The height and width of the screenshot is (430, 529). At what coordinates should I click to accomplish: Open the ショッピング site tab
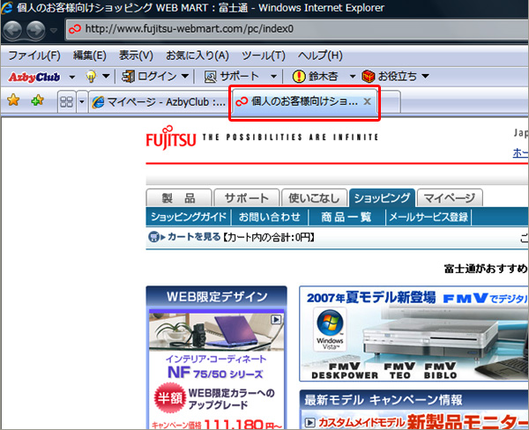[x=382, y=198]
